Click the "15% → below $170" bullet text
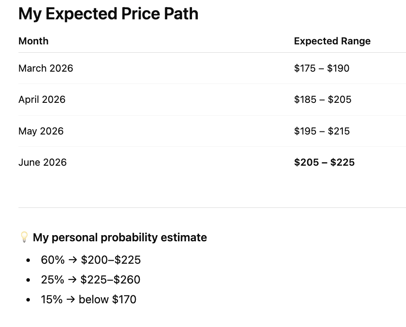 tap(88, 300)
